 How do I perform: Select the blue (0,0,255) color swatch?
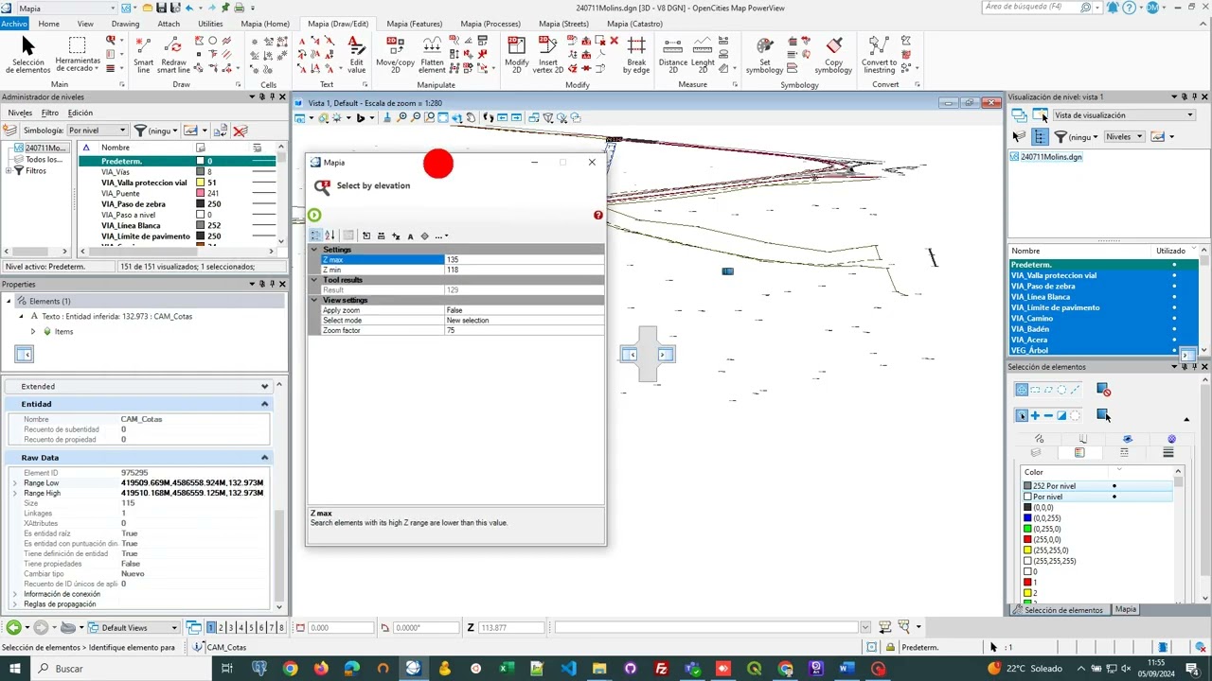1028,518
